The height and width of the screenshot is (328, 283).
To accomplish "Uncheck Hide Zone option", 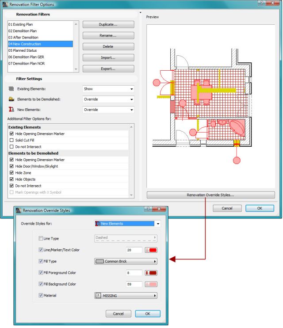I will (11, 172).
